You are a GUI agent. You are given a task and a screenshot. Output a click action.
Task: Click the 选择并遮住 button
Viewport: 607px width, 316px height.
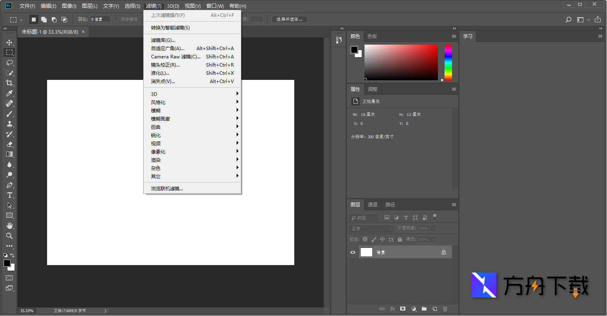[x=289, y=19]
